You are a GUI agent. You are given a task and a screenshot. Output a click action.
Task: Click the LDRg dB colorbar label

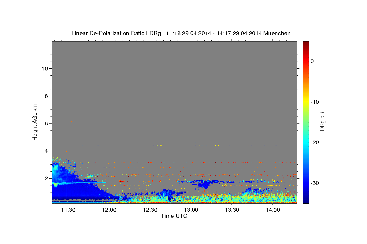click(322, 123)
